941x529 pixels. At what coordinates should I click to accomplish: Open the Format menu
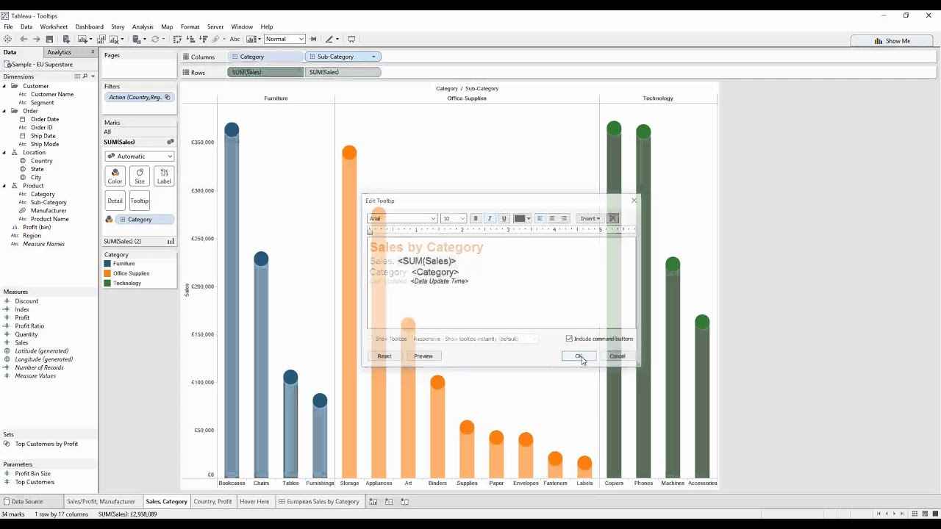click(x=190, y=26)
